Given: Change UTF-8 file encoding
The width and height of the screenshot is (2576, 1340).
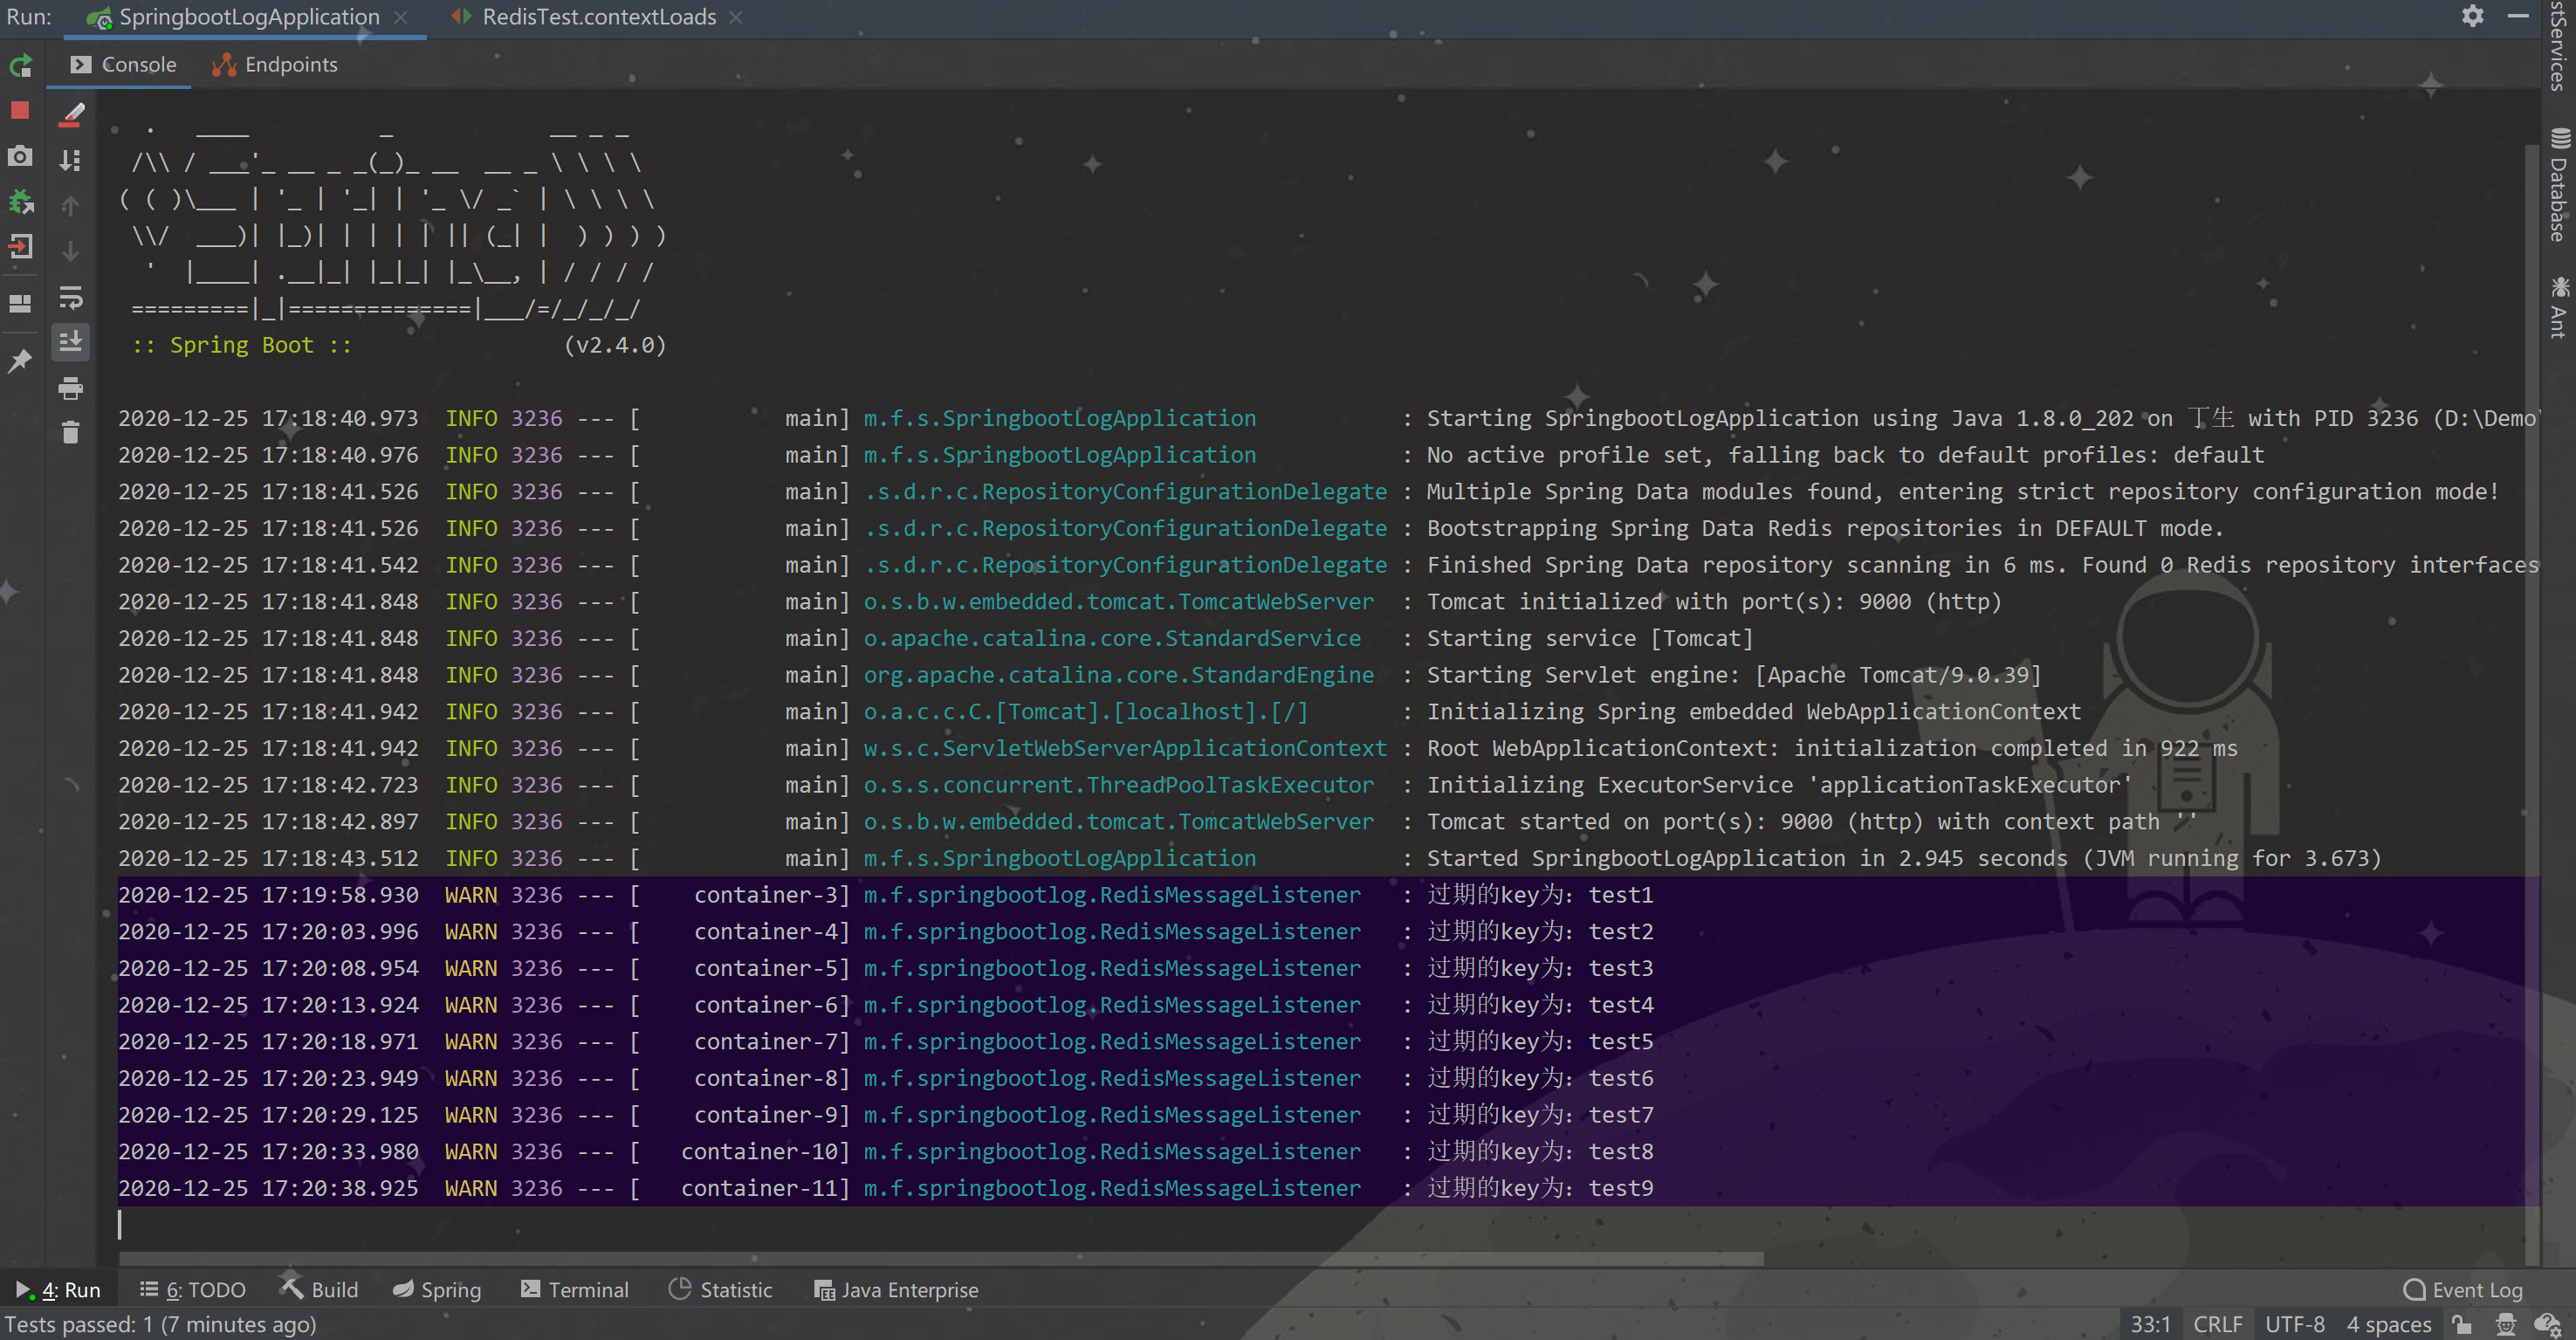Looking at the screenshot, I should tap(2294, 1324).
